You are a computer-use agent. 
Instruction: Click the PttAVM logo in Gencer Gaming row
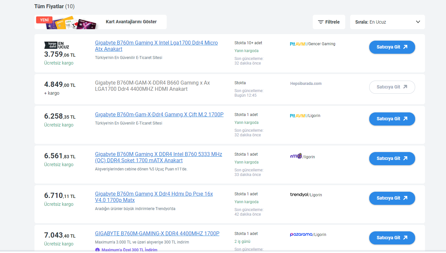(298, 44)
